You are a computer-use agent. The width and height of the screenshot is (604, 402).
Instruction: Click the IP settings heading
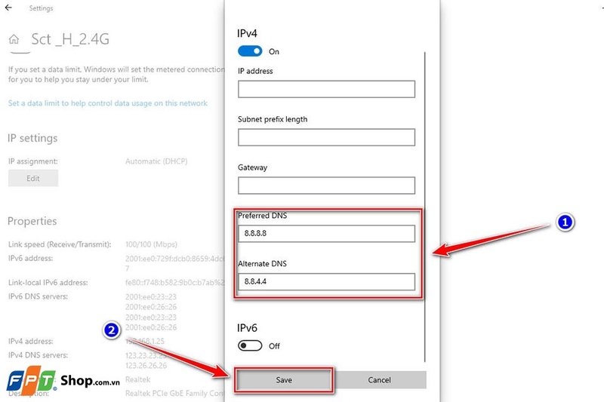click(32, 138)
